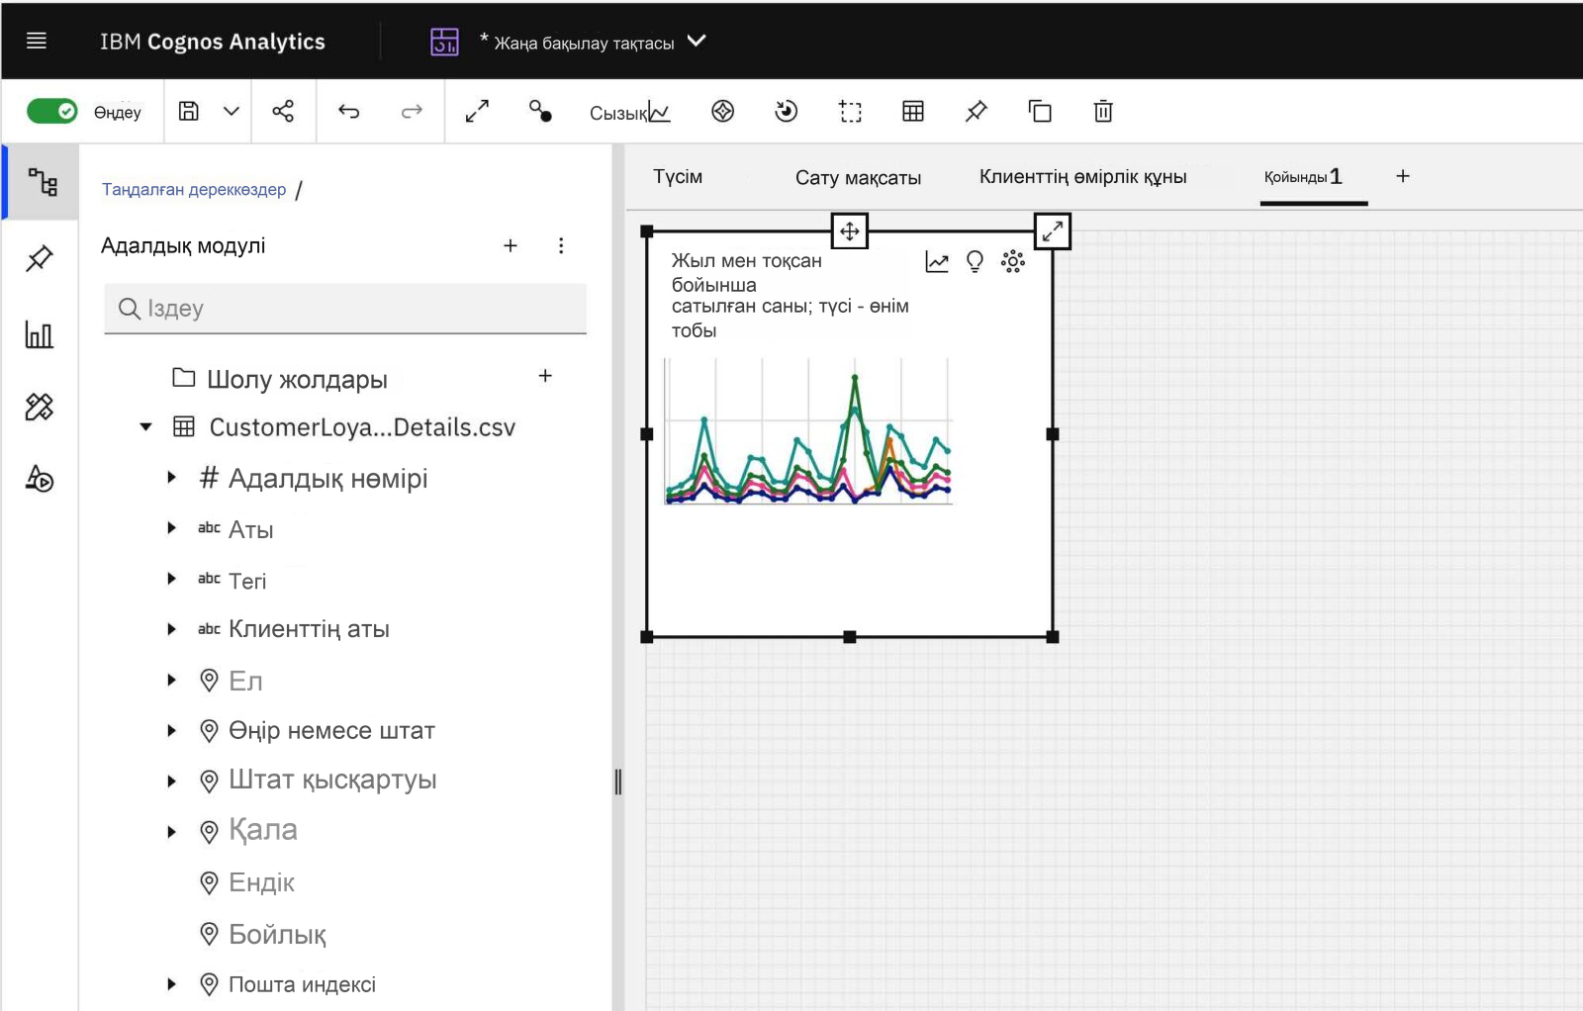Open the dashboard title dropdown chevron
Viewport: 1583px width, 1011px height.
point(697,41)
